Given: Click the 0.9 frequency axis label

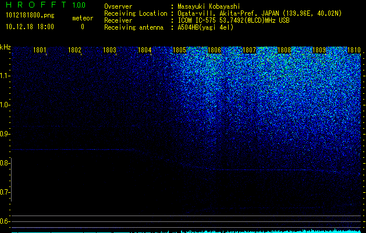Looking at the screenshot, I should [5, 134].
